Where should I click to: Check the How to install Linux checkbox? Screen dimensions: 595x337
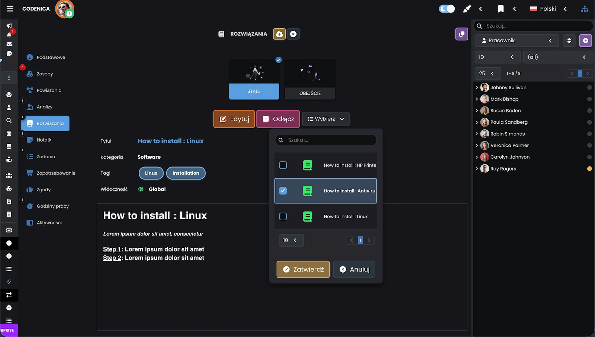(x=283, y=217)
